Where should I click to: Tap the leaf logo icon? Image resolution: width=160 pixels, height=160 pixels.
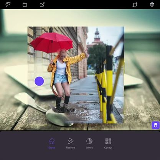[x=8, y=5]
